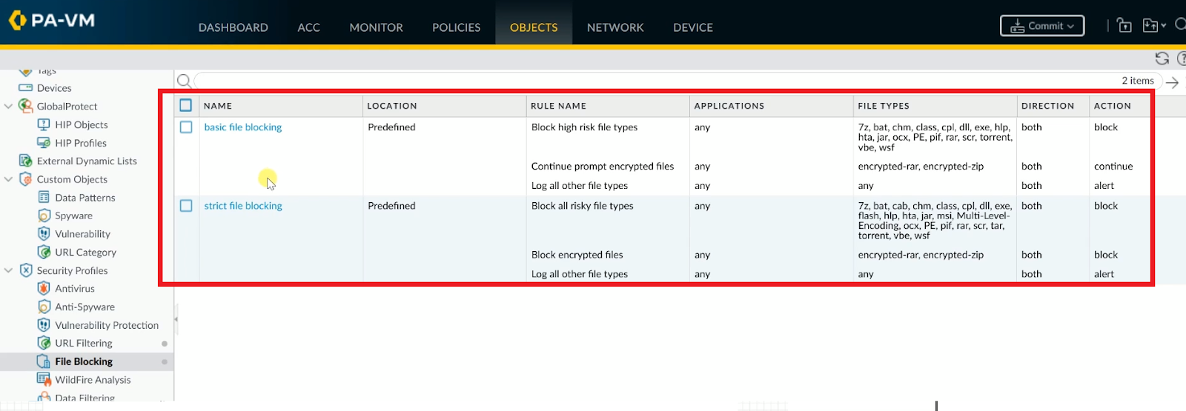Image resolution: width=1186 pixels, height=411 pixels.
Task: Click the FILE TYPES column header
Action: (x=884, y=106)
